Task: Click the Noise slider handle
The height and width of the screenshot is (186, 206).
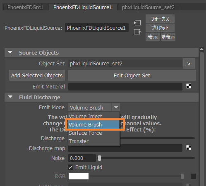Action: coord(99,158)
